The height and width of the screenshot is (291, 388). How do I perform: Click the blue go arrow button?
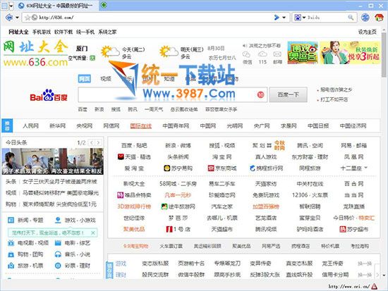click(x=277, y=18)
